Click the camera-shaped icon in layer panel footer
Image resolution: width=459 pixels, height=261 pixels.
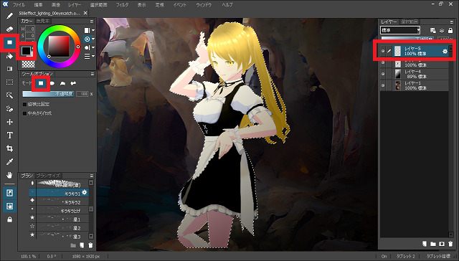(442, 244)
